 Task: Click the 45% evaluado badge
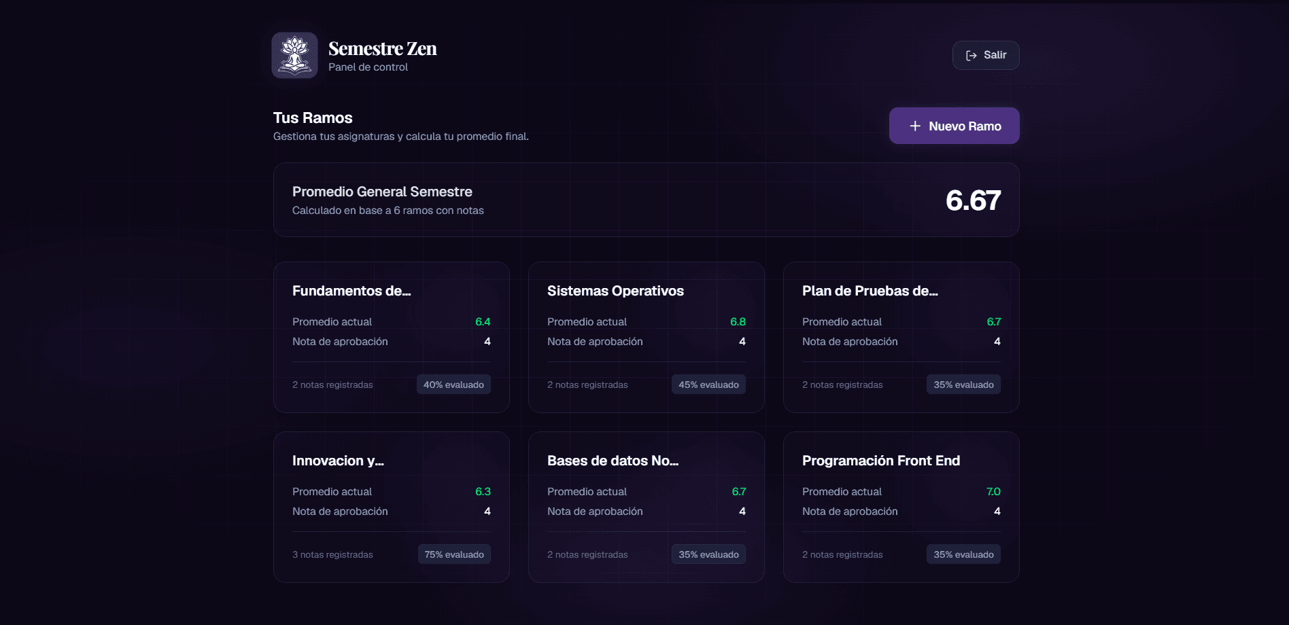[708, 385]
